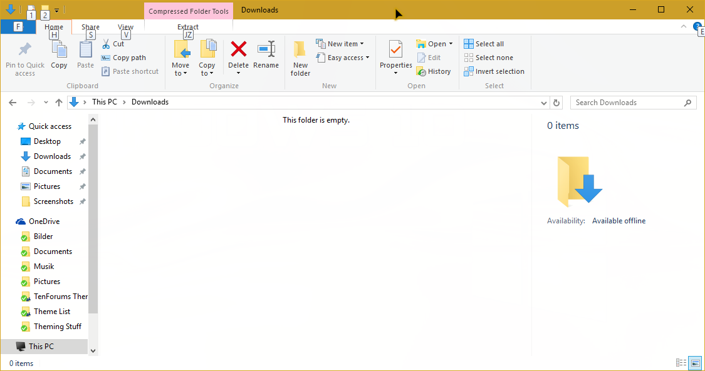Open Properties with the checkmark icon

(x=395, y=50)
